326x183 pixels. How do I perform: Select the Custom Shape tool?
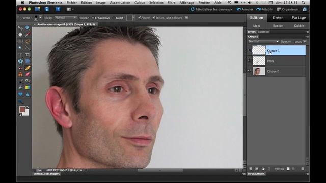click(20, 95)
